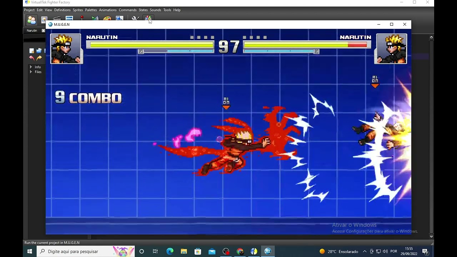Switch to the M.U.G.E.N taskbar icon
The width and height of the screenshot is (457, 257).
pyautogui.click(x=268, y=251)
